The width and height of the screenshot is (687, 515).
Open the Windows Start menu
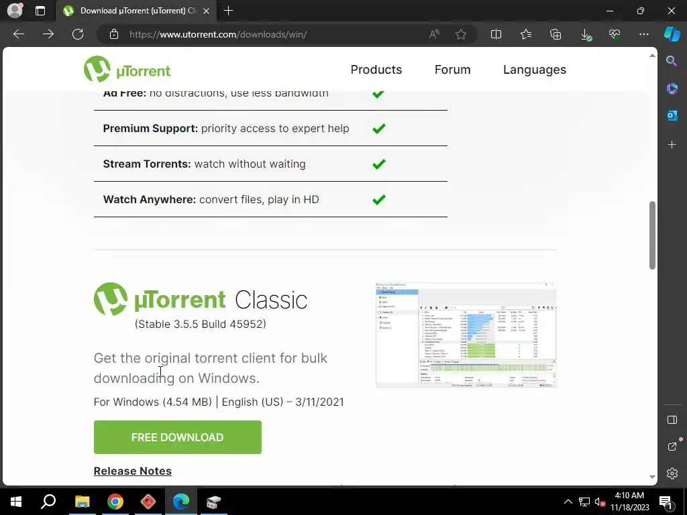[x=16, y=502]
